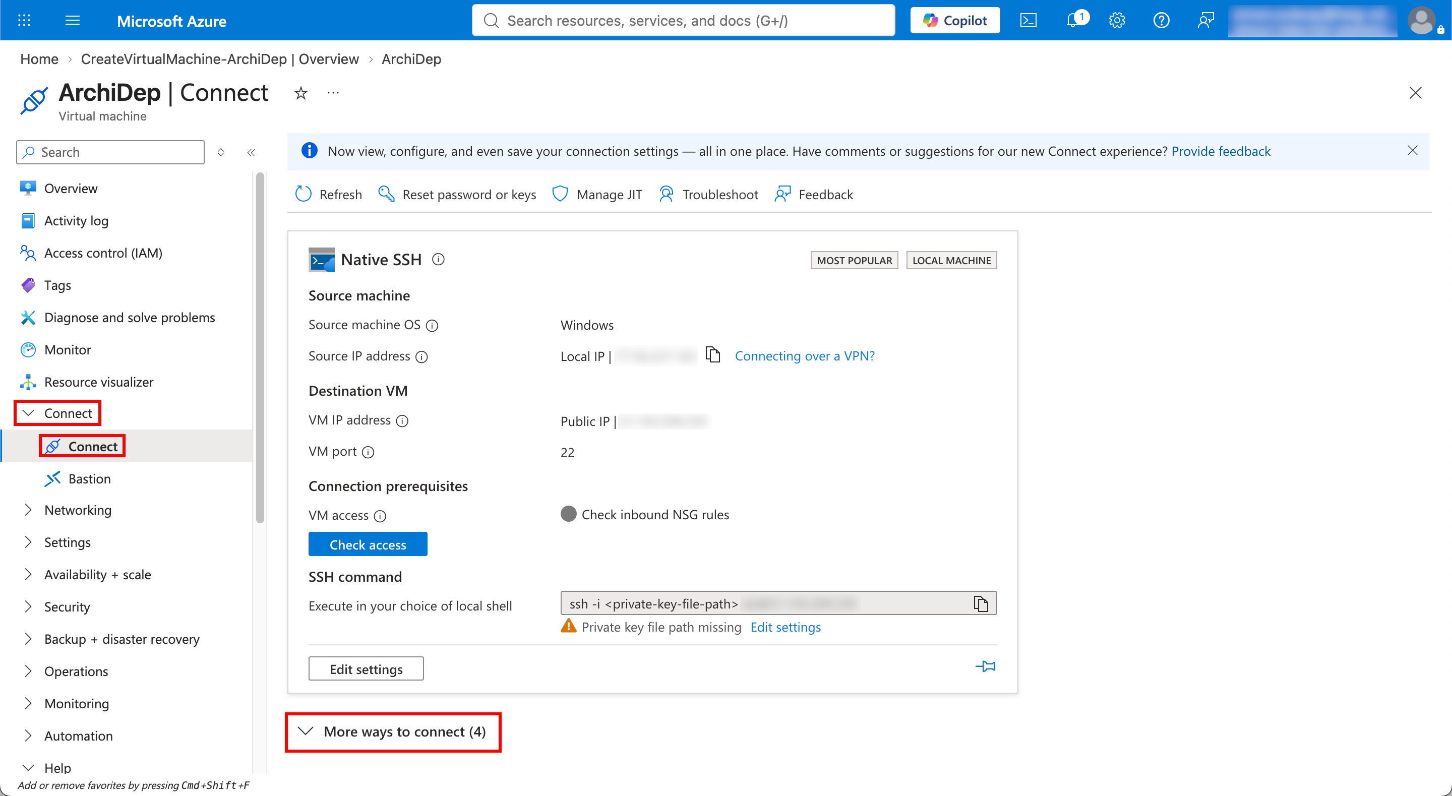The width and height of the screenshot is (1452, 796).
Task: Click Reset password or keys
Action: coord(457,194)
